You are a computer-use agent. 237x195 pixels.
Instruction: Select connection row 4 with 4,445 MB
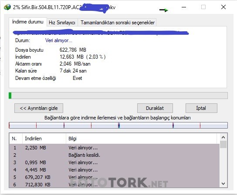pyautogui.click(x=114, y=170)
